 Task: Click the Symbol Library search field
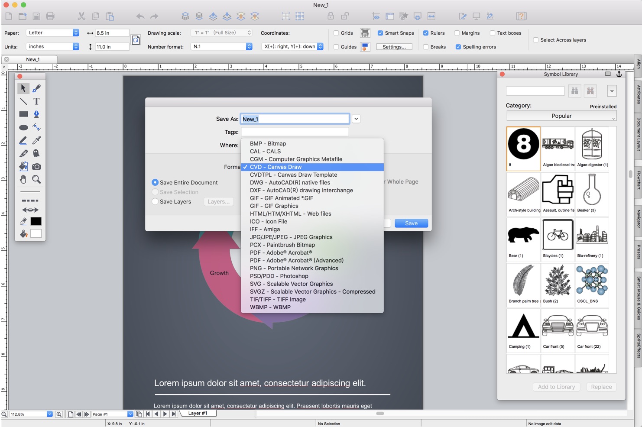click(535, 91)
